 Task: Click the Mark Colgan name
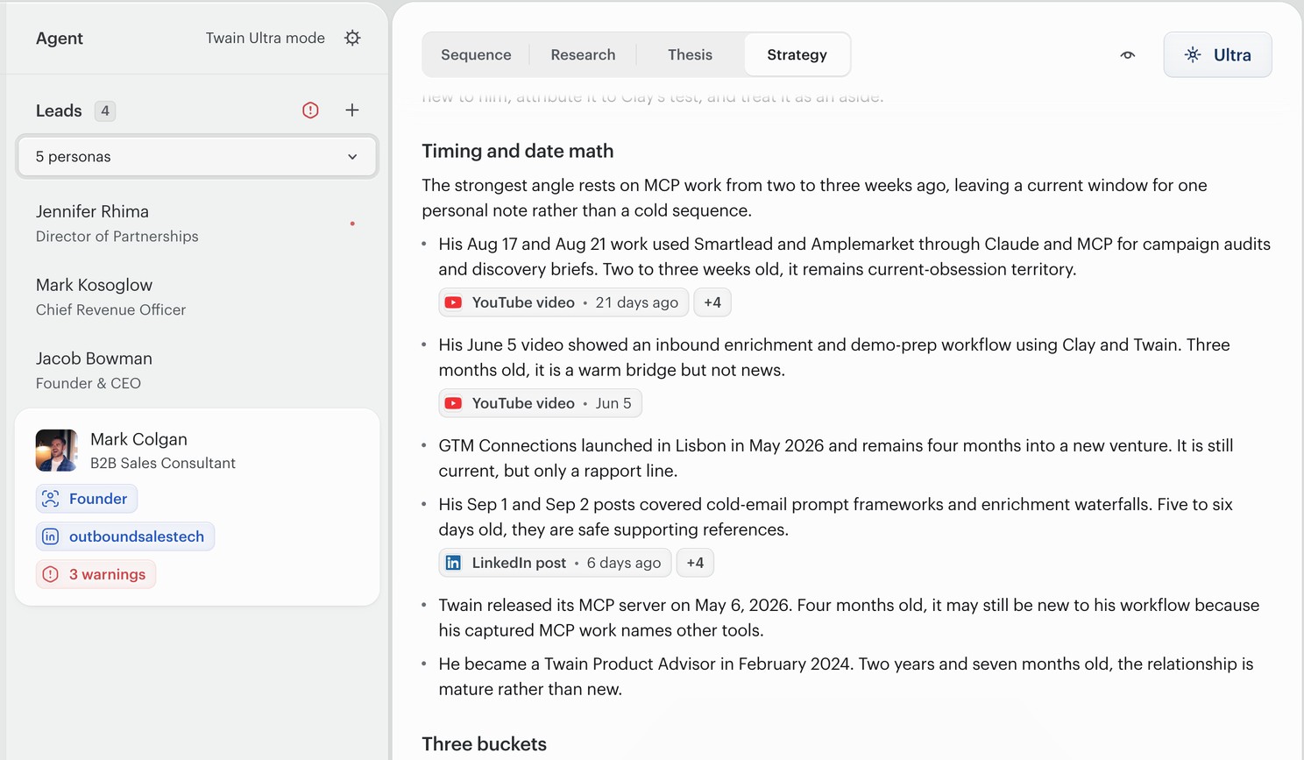138,439
